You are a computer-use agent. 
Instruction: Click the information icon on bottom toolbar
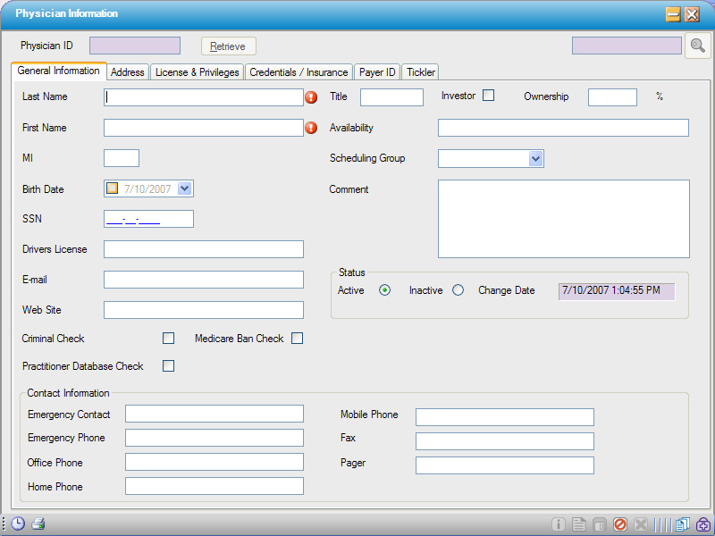pyautogui.click(x=558, y=524)
